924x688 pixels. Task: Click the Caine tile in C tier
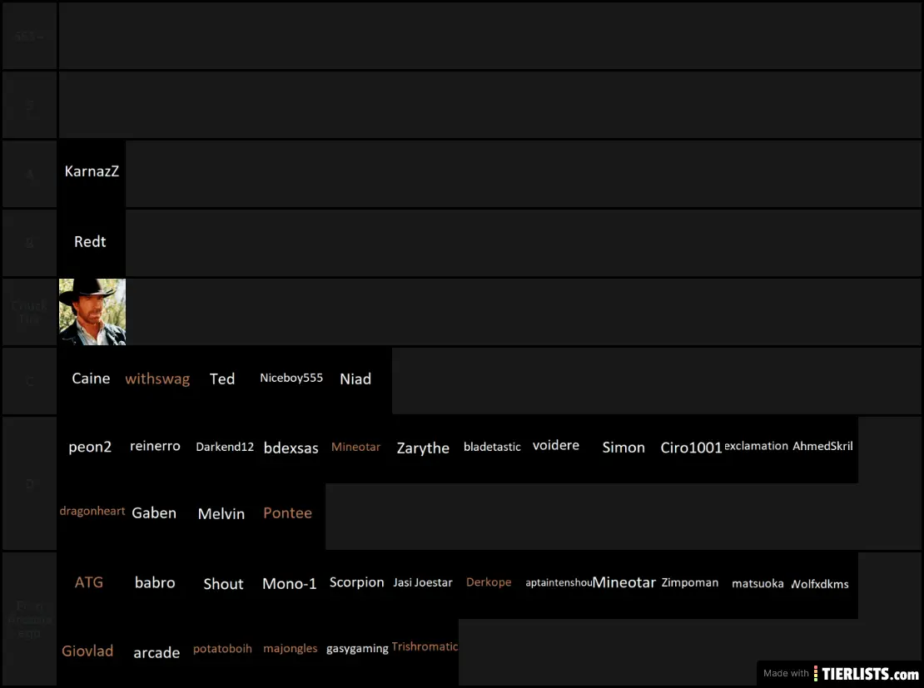92,379
